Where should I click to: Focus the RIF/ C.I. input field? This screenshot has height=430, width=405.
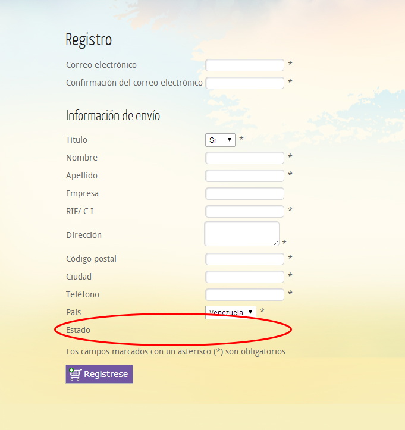coord(244,212)
